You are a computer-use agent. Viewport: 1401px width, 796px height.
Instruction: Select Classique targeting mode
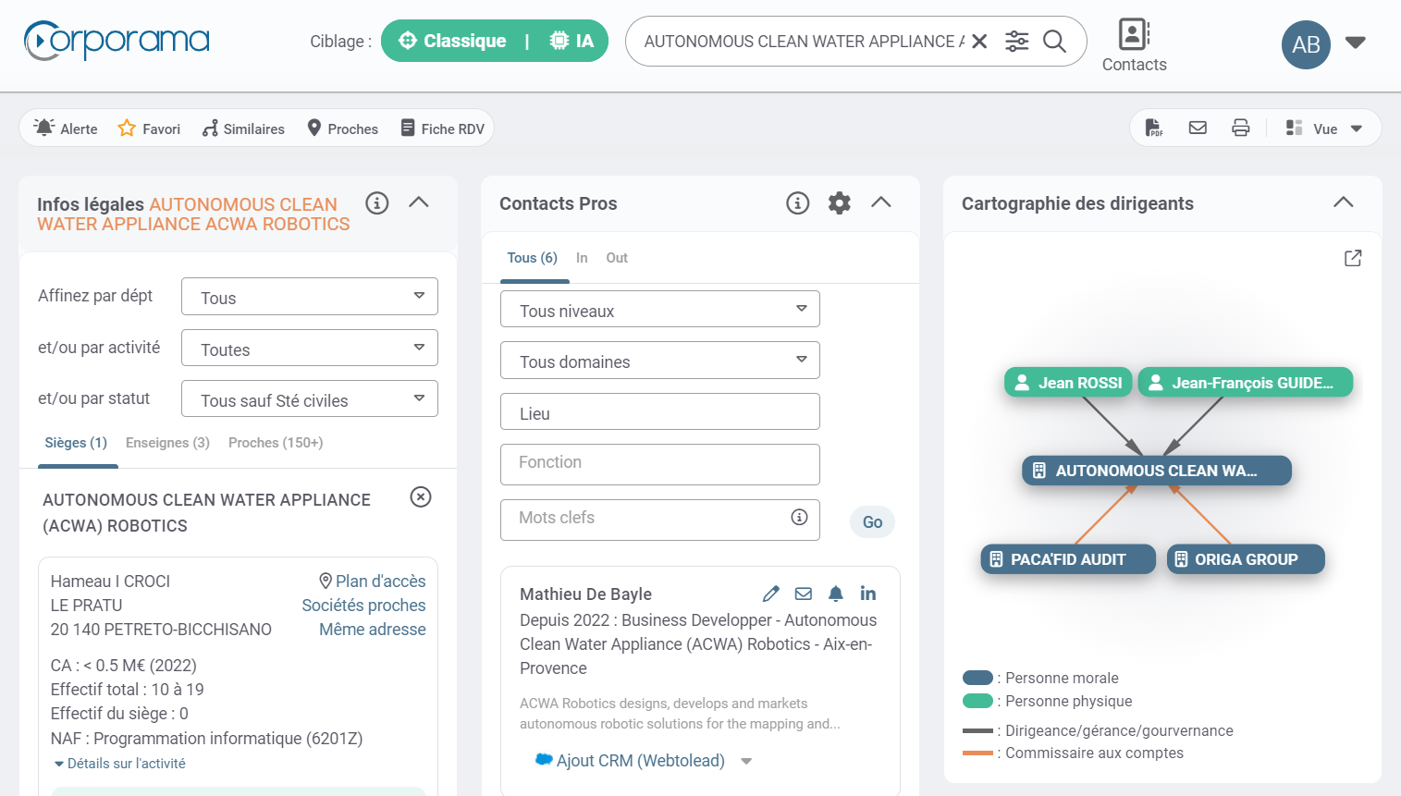[x=453, y=42]
